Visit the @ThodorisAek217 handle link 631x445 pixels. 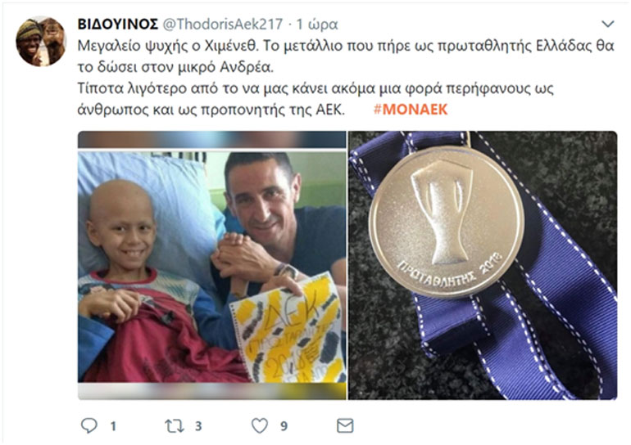click(x=223, y=24)
